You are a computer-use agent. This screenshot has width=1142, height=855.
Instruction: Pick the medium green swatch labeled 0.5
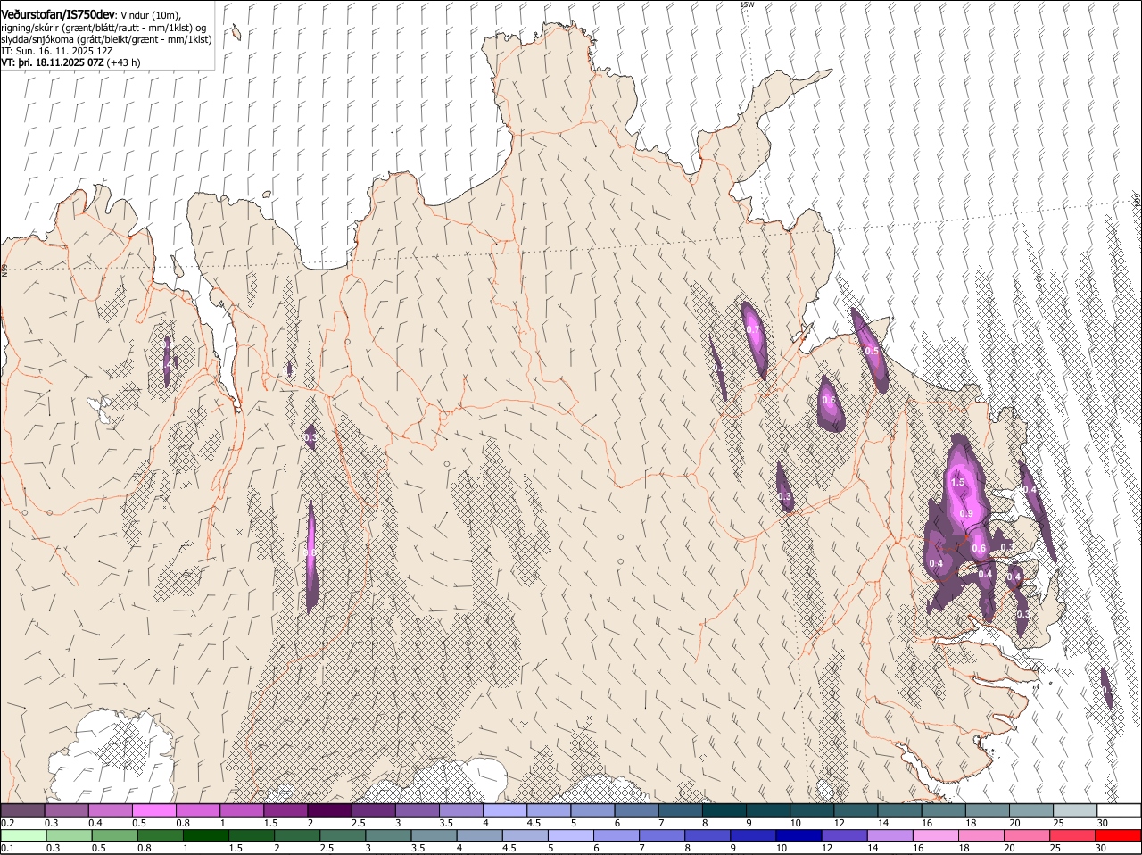pos(114,835)
